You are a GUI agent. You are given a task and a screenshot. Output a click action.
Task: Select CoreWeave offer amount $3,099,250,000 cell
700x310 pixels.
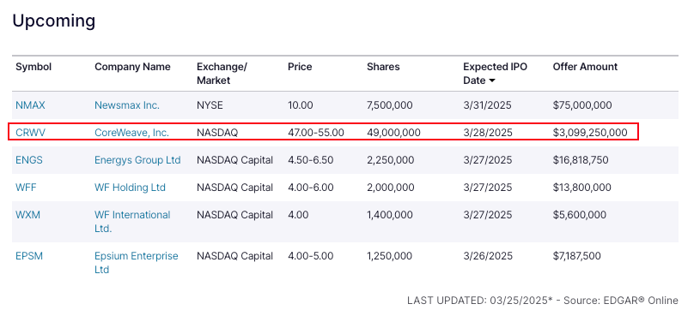click(590, 132)
